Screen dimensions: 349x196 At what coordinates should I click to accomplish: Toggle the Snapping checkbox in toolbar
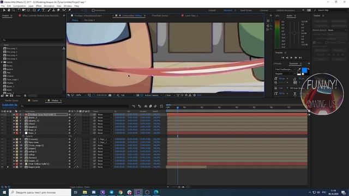pyautogui.click(x=93, y=10)
